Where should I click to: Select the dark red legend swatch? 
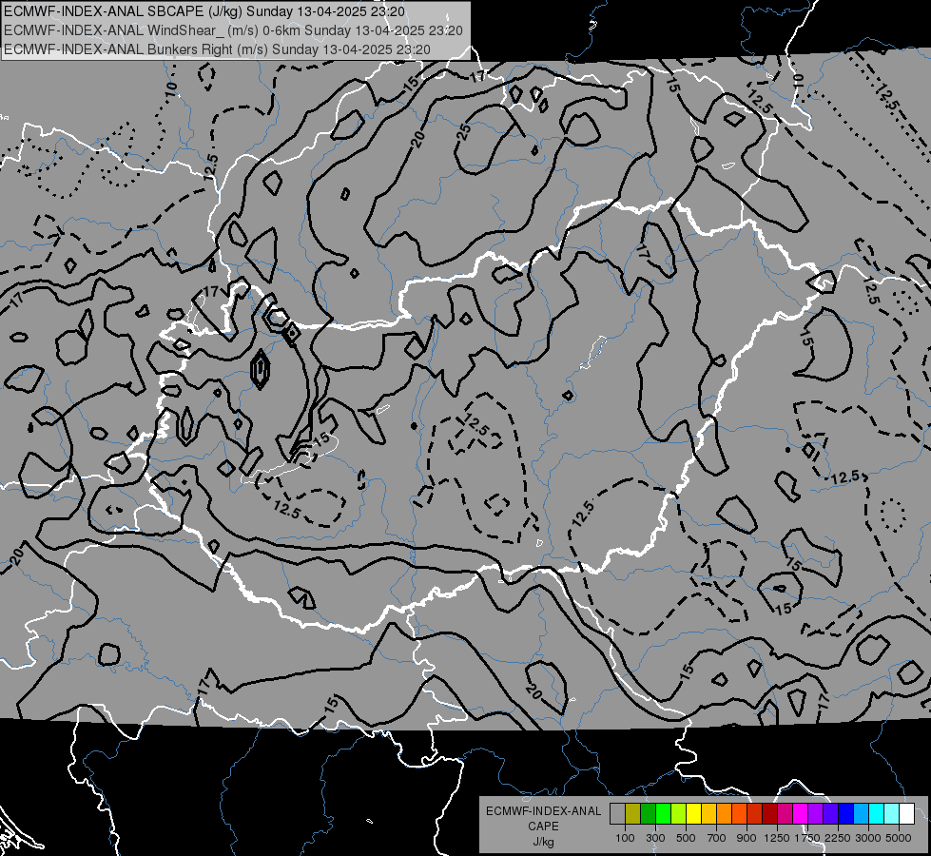tap(769, 814)
